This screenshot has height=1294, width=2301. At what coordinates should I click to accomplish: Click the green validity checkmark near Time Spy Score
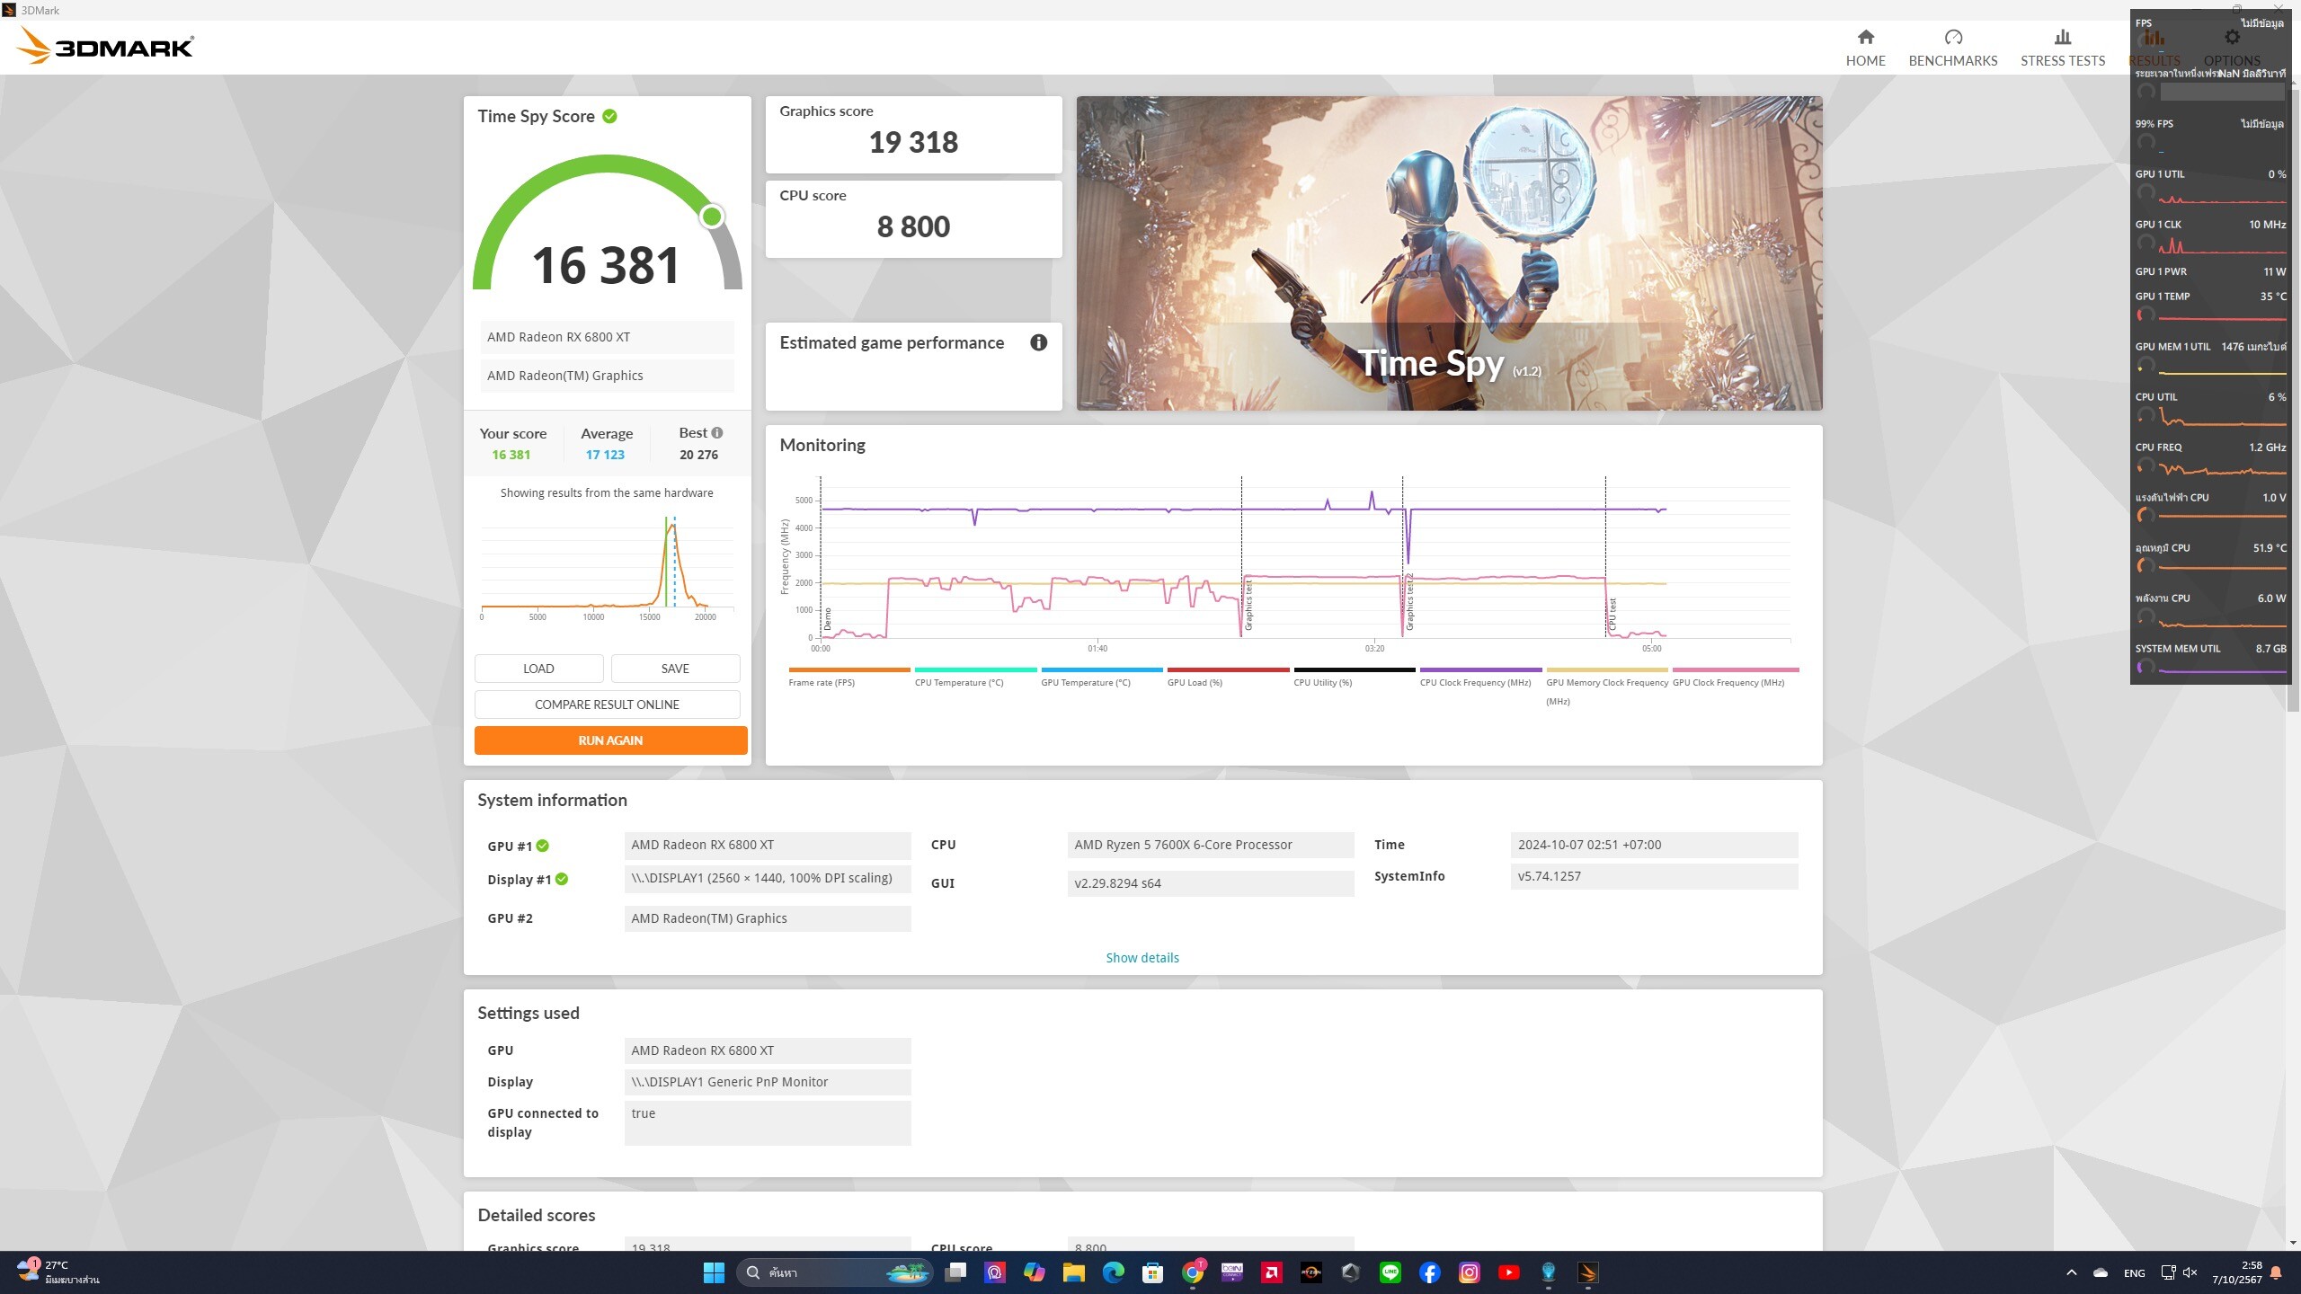609,117
